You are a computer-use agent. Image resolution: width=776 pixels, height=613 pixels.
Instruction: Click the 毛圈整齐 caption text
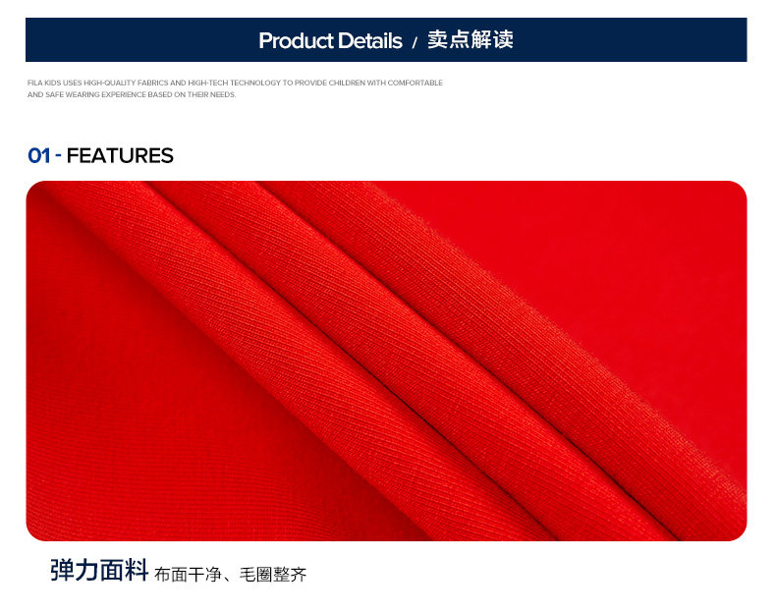[x=273, y=575]
